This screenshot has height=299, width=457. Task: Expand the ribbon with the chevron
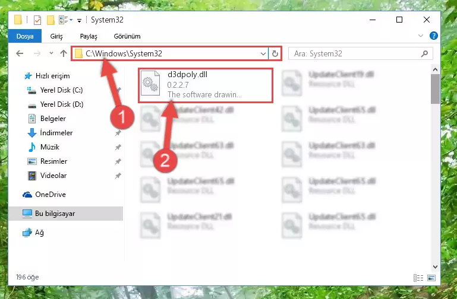click(421, 36)
